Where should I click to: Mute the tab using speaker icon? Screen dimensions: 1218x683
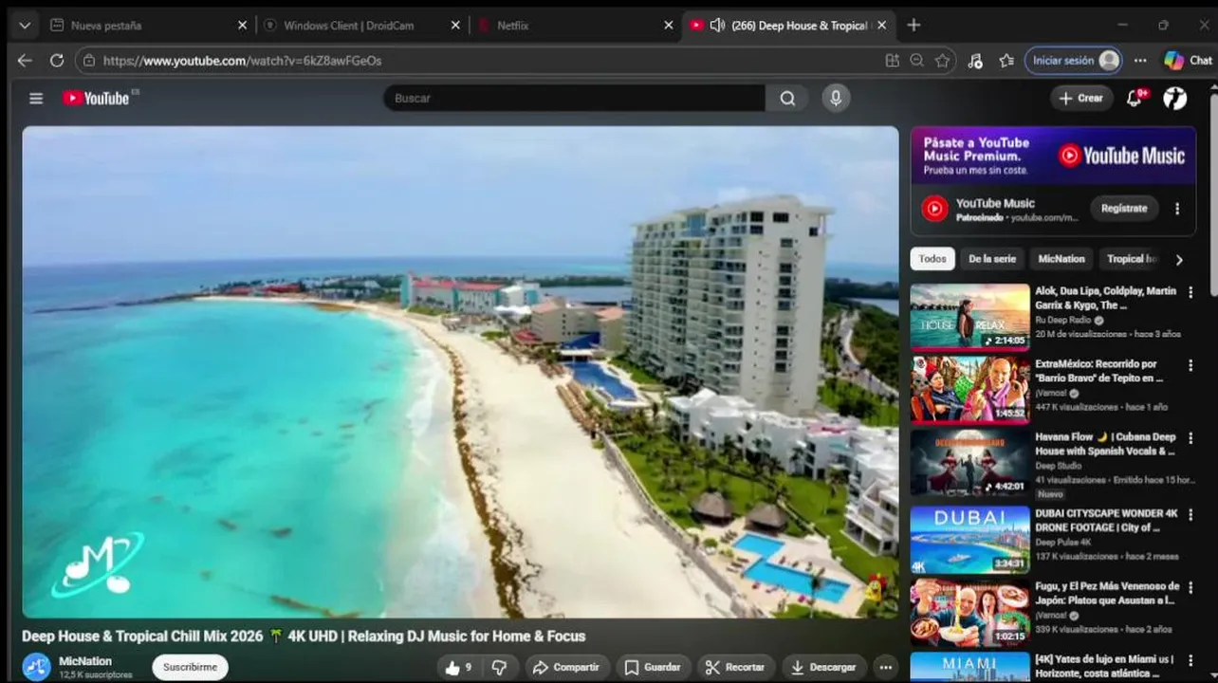pyautogui.click(x=717, y=26)
